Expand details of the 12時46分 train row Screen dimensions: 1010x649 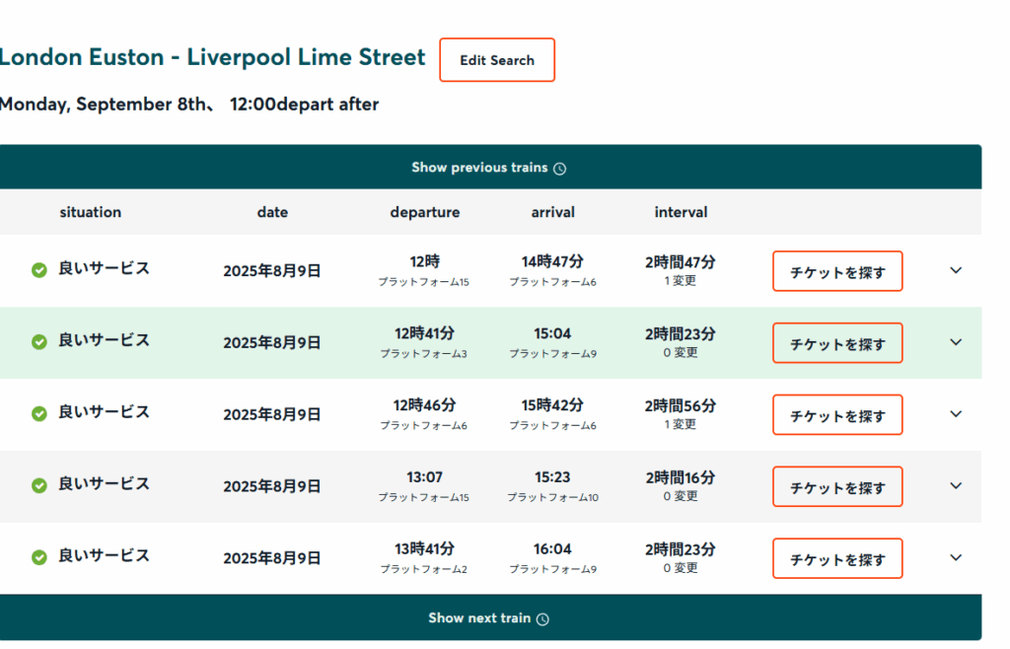pyautogui.click(x=956, y=414)
